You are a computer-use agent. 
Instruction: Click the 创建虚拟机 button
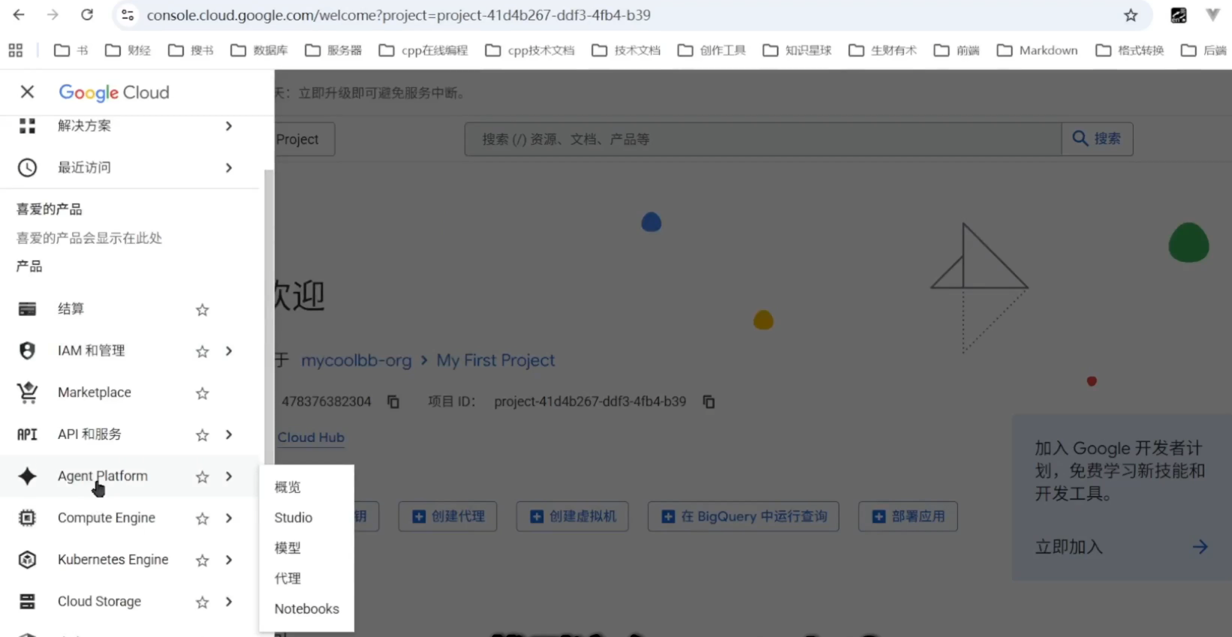click(572, 516)
